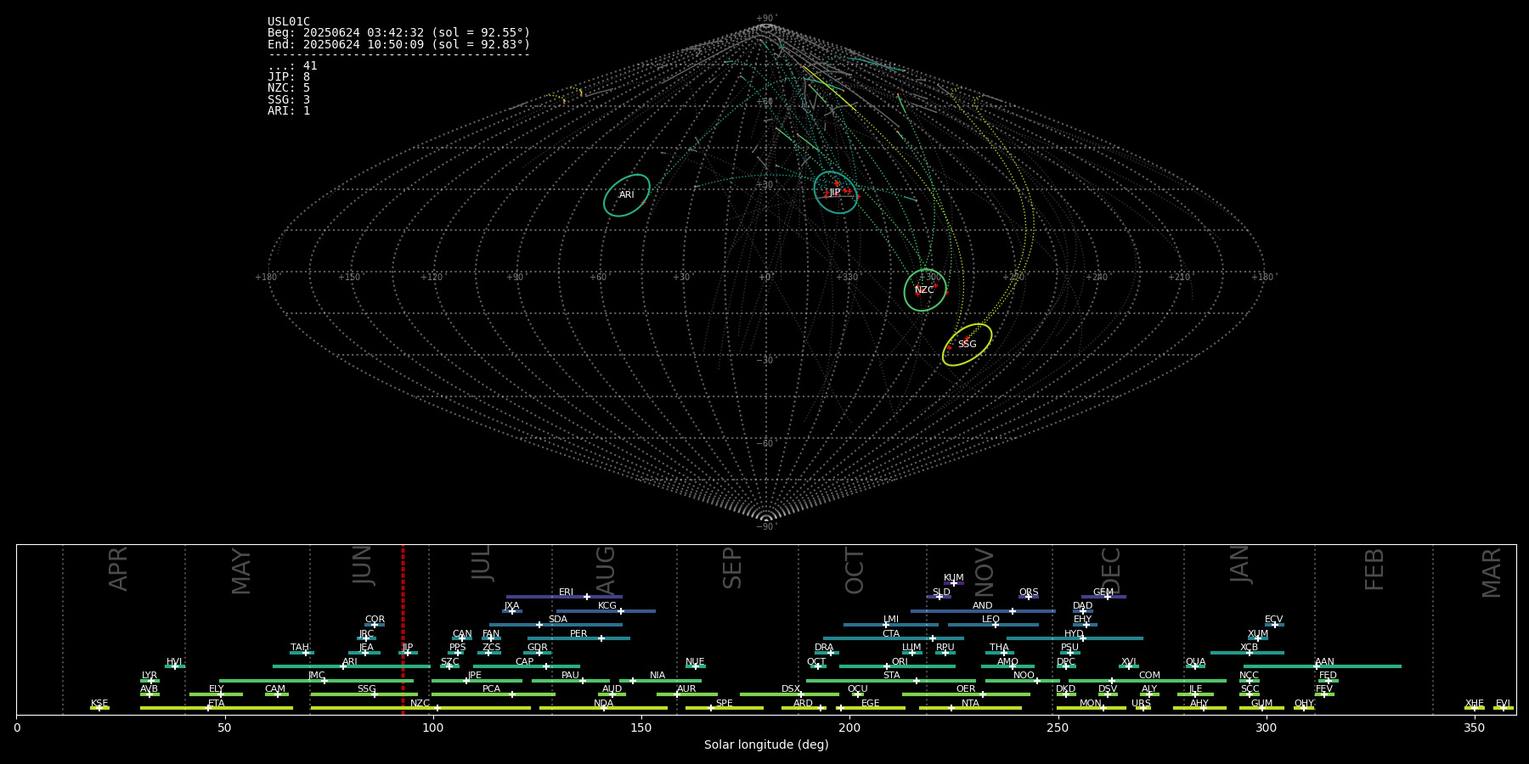Click the ARI radiant ellipse on sky map
The image size is (1529, 764).
(627, 195)
